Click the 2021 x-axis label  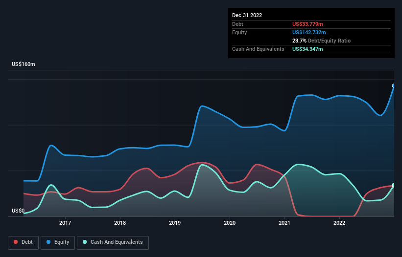(x=284, y=223)
